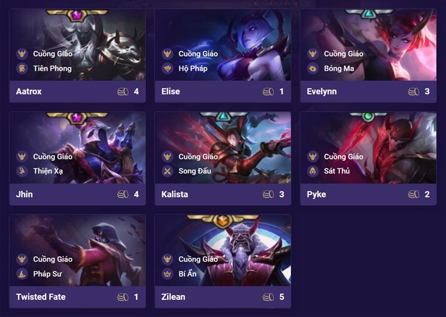Image resolution: width=446 pixels, height=317 pixels.
Task: Click the Elise name bar
Action: pos(222,91)
